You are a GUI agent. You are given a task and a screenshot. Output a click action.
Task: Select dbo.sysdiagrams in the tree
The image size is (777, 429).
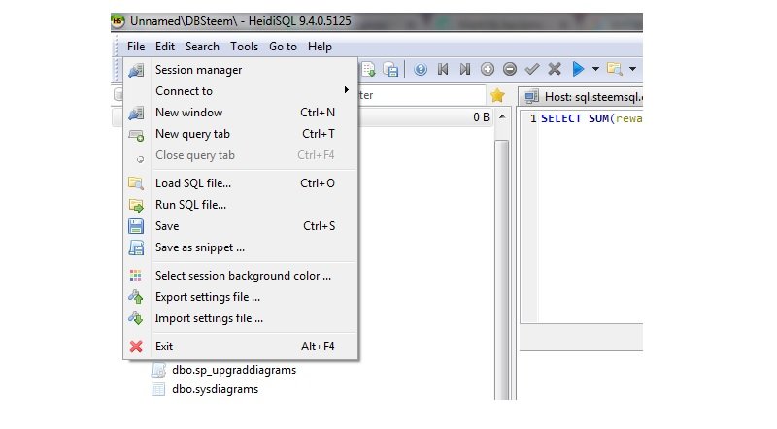click(x=215, y=389)
